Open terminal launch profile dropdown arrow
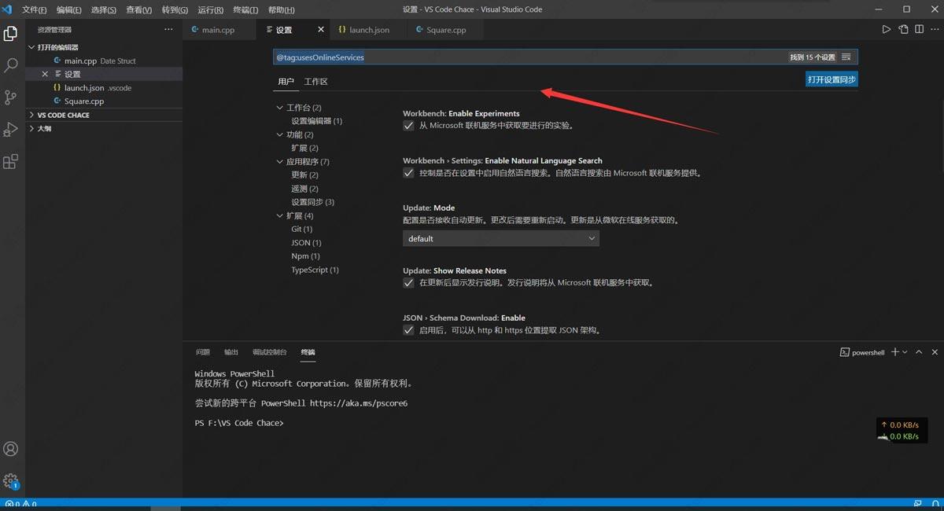 coord(905,352)
